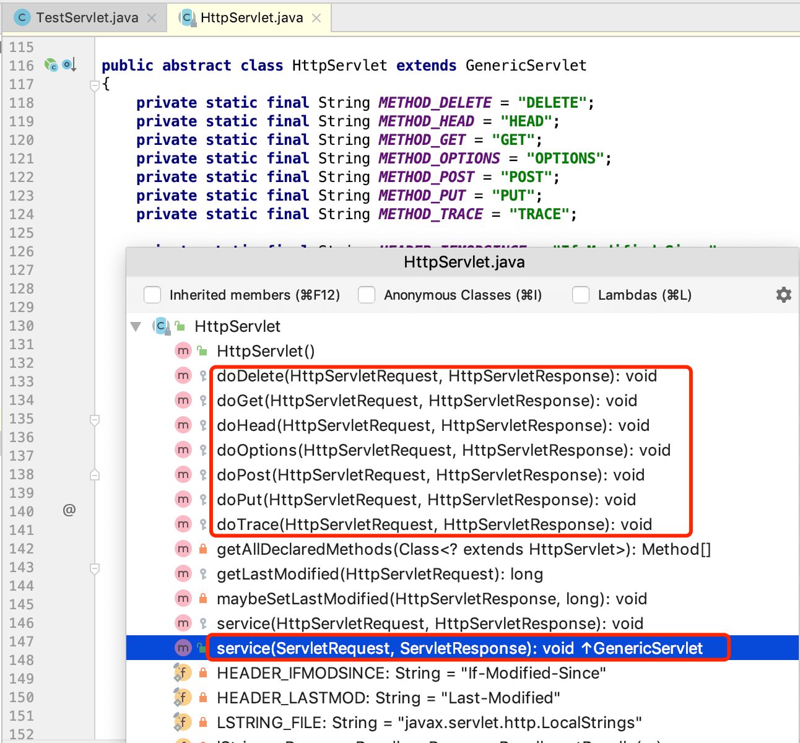Select the highlighted service(ServletRequest, ServletResponse) entry
Screen dimensions: 800x743
[x=459, y=648]
